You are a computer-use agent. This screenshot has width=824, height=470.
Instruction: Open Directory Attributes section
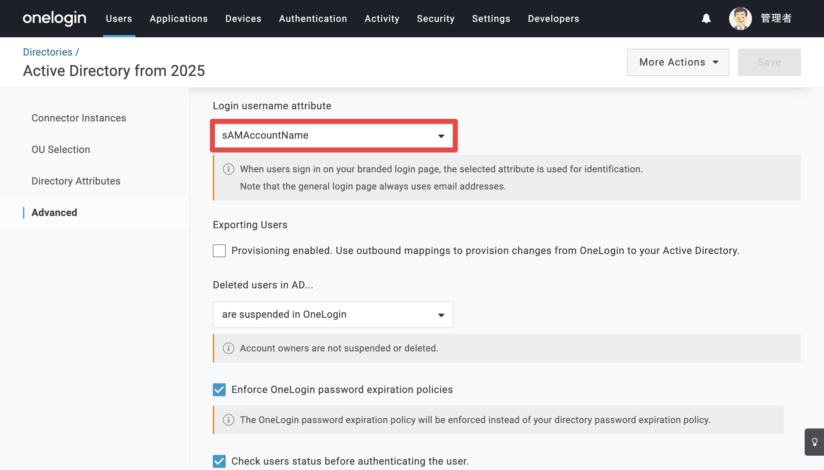[76, 181]
